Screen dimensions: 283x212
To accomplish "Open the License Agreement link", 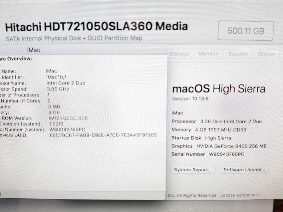I will (238, 195).
